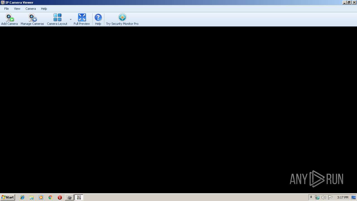Launch Internet Explorer from the taskbar
Screen dimensions: 357x201
22,197
